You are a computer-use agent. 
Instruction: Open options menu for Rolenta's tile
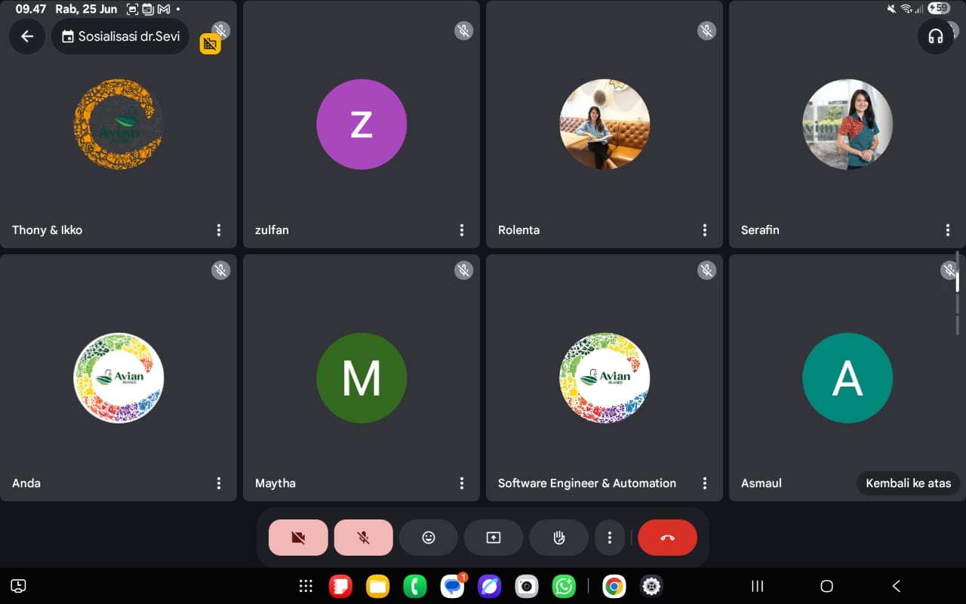(x=705, y=230)
